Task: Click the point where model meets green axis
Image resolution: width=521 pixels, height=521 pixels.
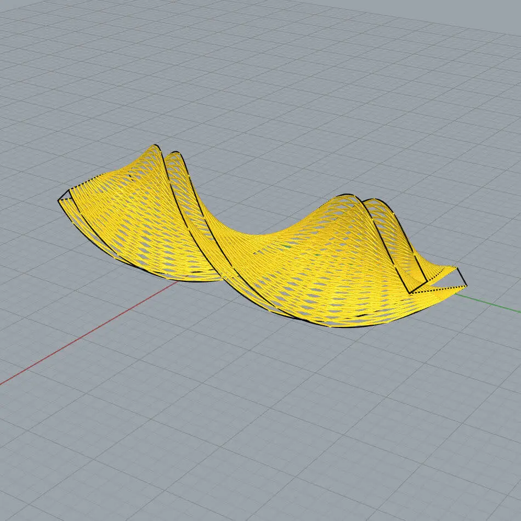Action: (454, 295)
